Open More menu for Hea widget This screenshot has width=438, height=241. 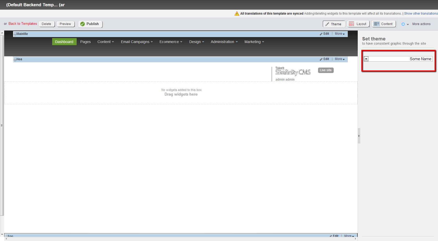tap(340, 59)
